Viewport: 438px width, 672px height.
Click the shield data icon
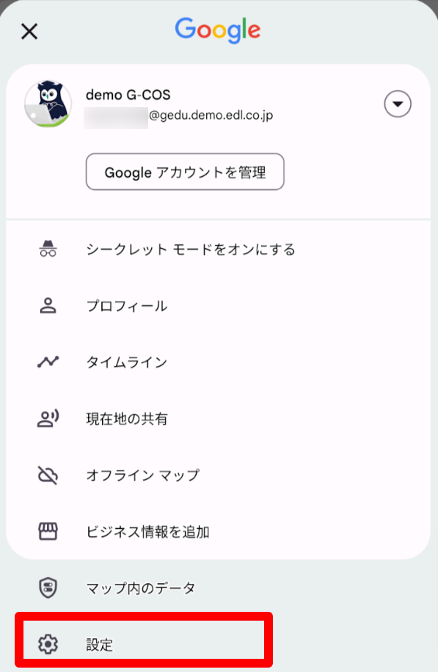(x=48, y=588)
